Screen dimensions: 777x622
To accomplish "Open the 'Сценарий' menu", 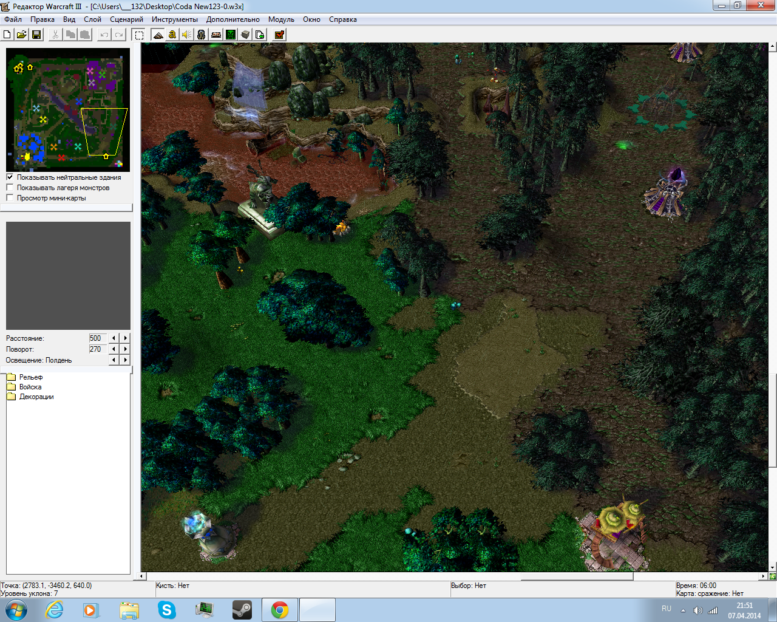I will point(126,19).
